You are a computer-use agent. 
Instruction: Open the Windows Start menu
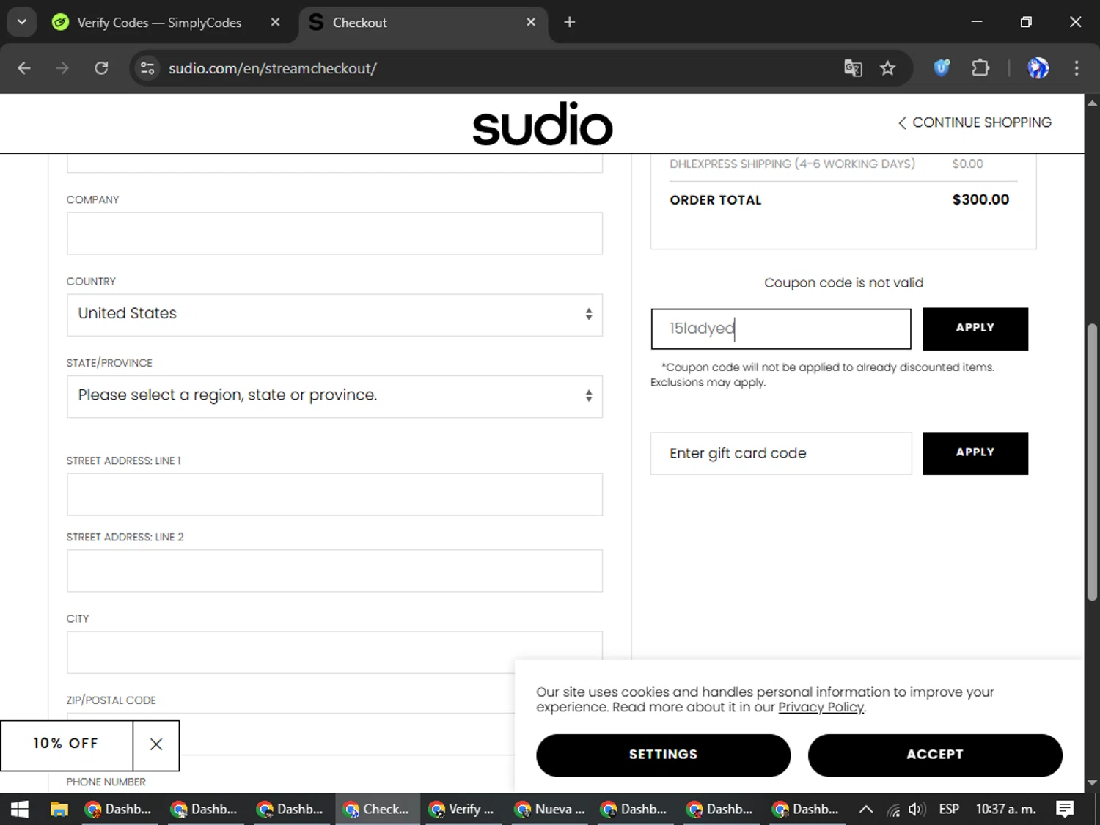pos(20,809)
